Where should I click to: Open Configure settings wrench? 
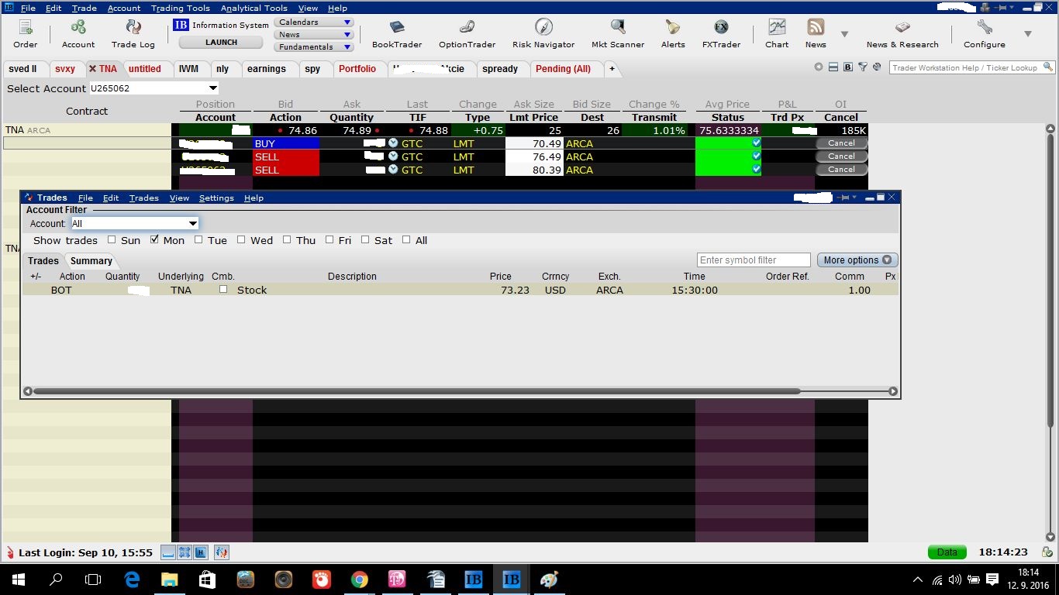click(985, 34)
